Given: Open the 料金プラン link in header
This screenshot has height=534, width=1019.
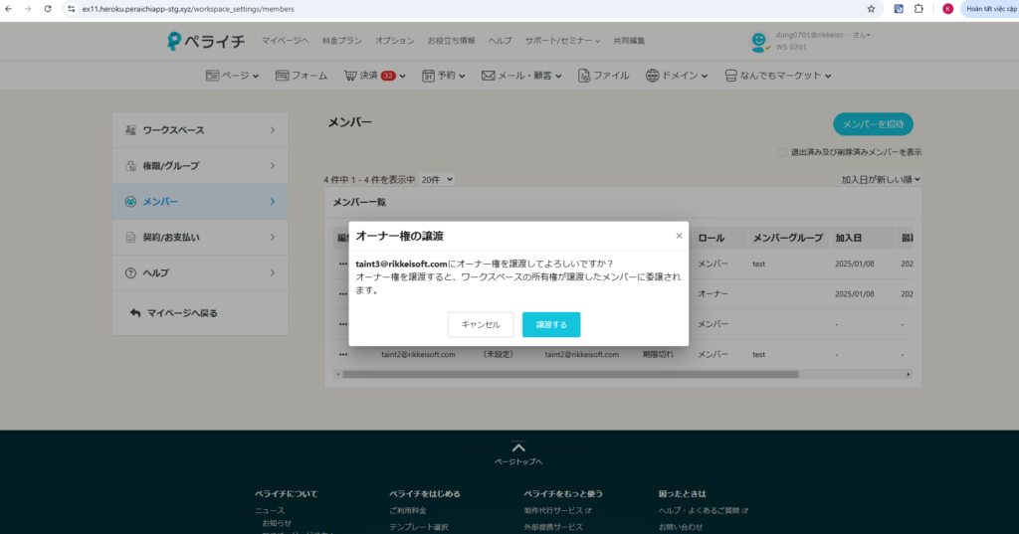Looking at the screenshot, I should pyautogui.click(x=341, y=41).
